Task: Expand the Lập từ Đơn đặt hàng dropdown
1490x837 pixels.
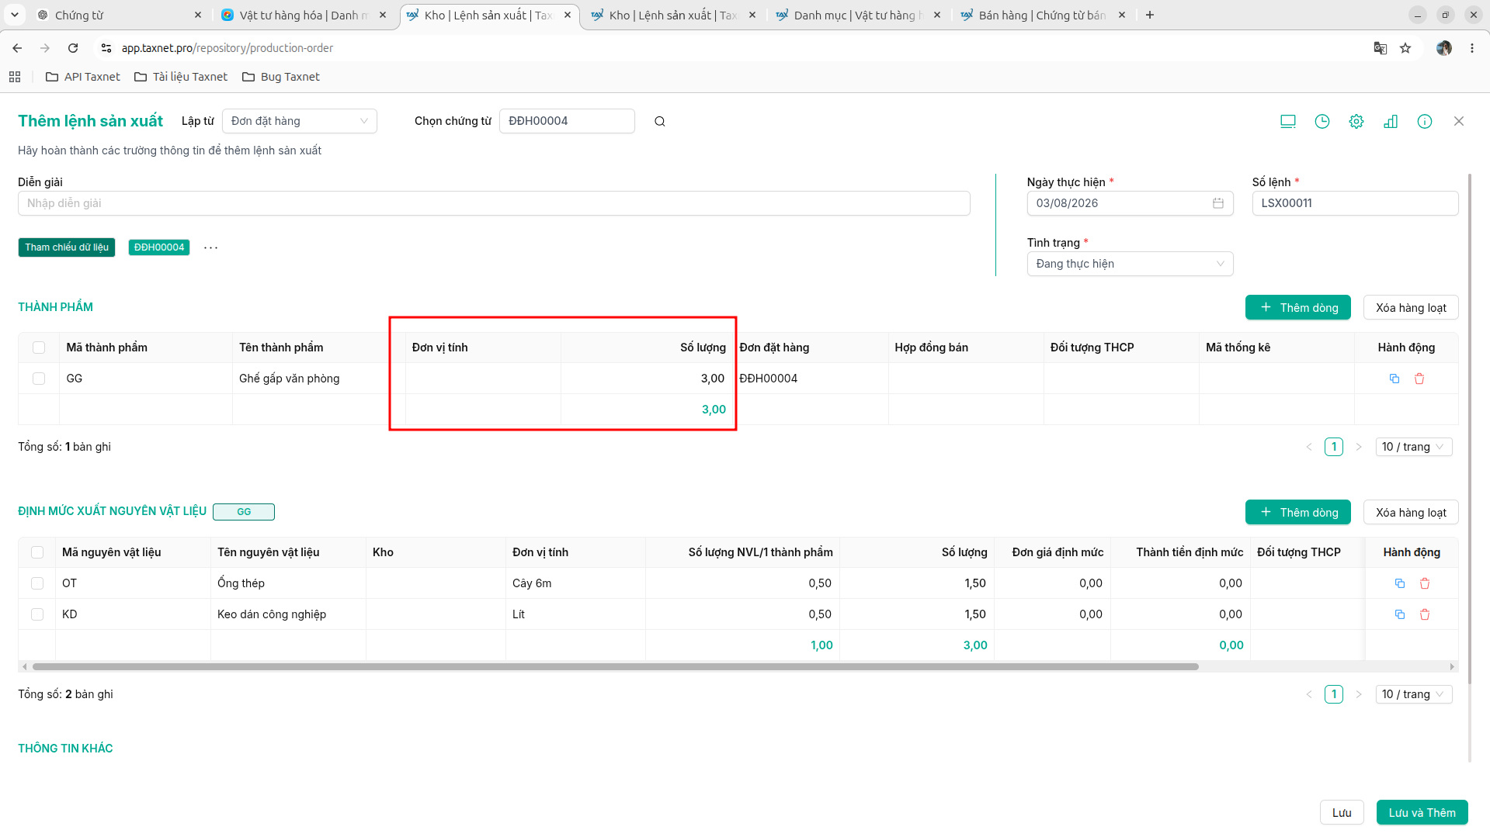Action: click(x=299, y=121)
